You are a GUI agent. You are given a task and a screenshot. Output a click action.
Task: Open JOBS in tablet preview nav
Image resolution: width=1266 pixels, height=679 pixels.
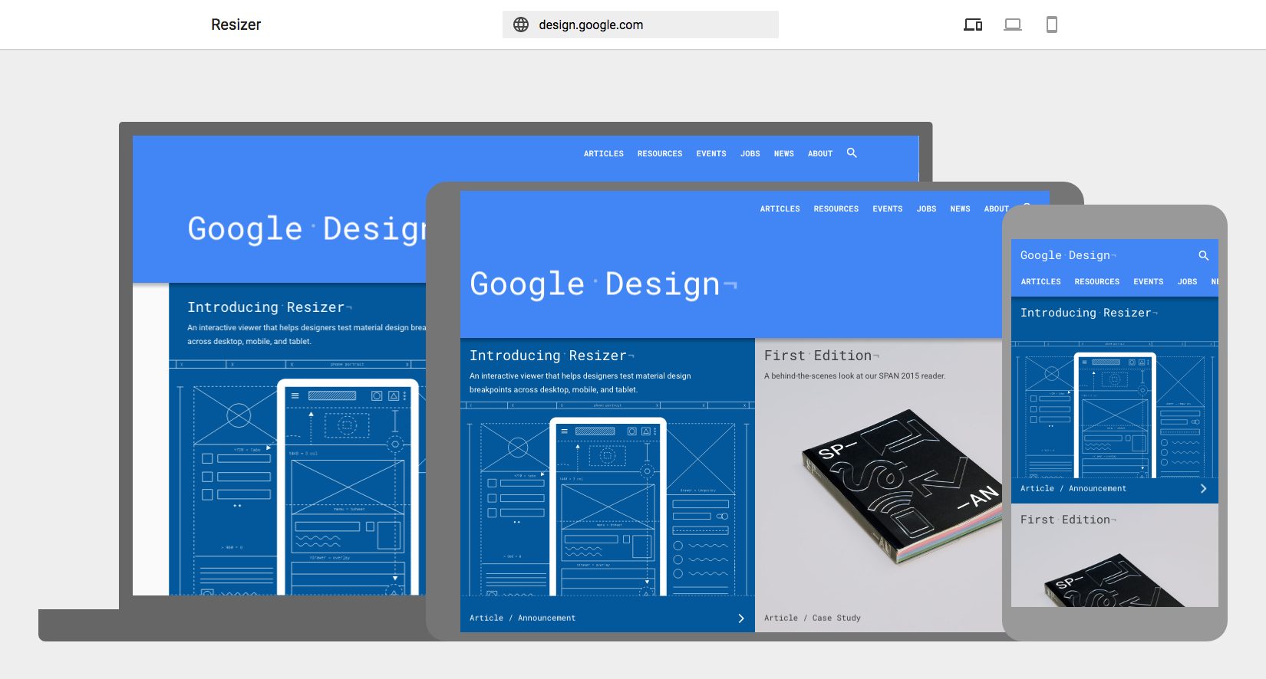pyautogui.click(x=927, y=209)
